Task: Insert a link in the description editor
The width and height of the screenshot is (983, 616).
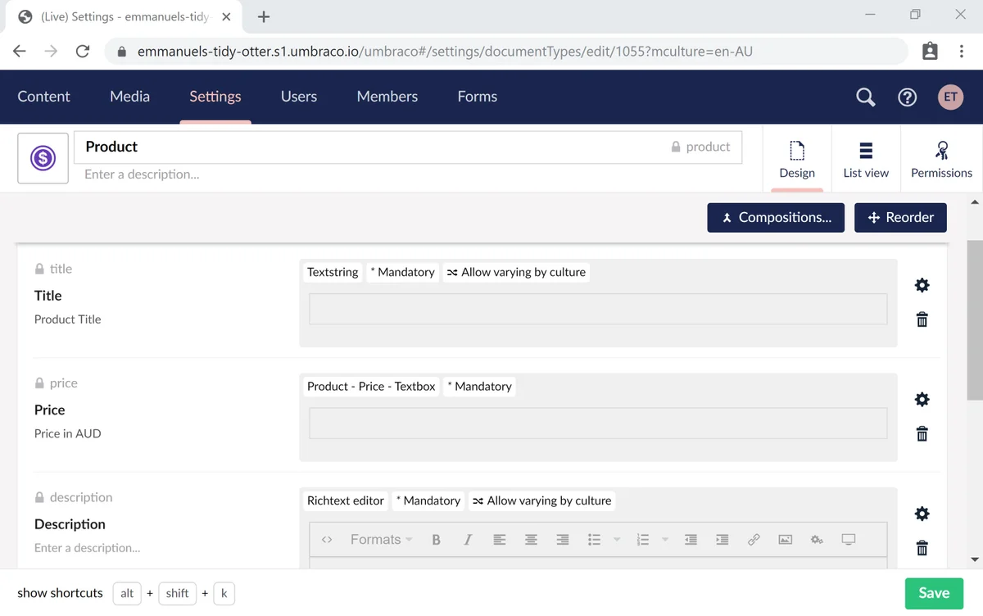Action: [753, 539]
